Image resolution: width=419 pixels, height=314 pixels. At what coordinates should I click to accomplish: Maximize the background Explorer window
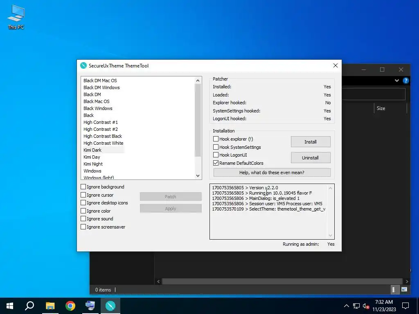382,70
